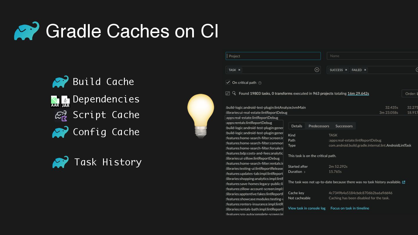Click the Config Cache label

pyautogui.click(x=106, y=132)
